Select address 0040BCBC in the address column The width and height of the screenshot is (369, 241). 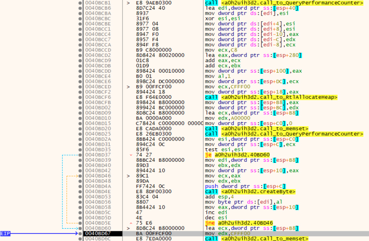click(98, 19)
